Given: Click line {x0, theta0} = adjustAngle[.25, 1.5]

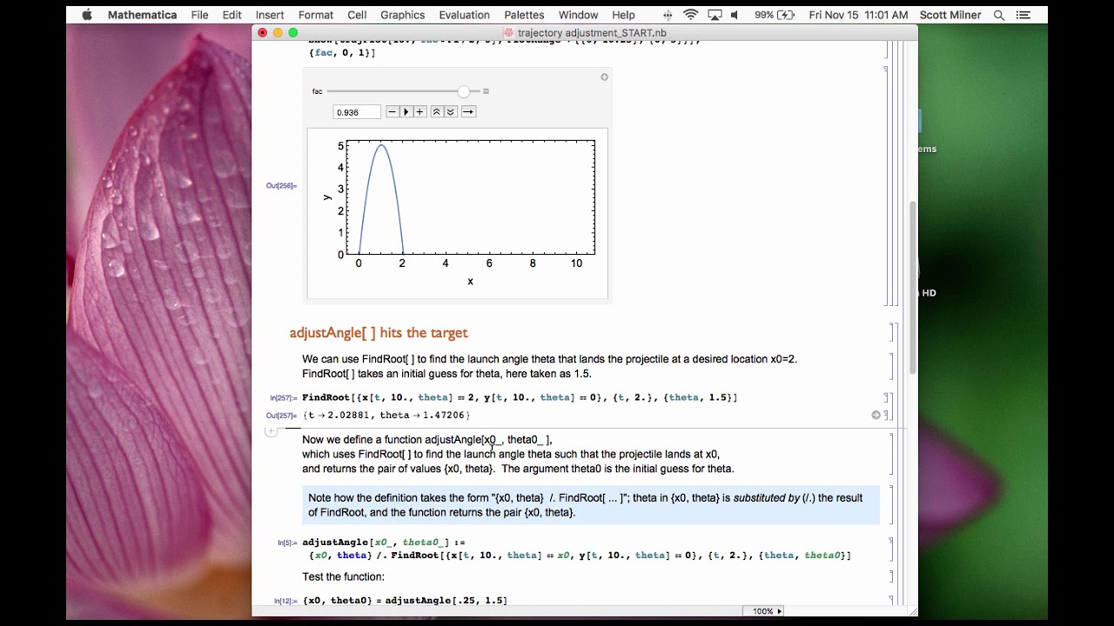Looking at the screenshot, I should point(405,601).
